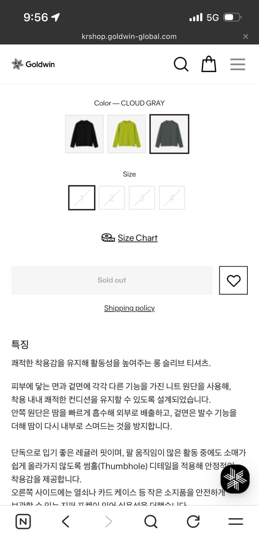Add item to wishlist with heart button
The width and height of the screenshot is (259, 560).
click(x=233, y=280)
